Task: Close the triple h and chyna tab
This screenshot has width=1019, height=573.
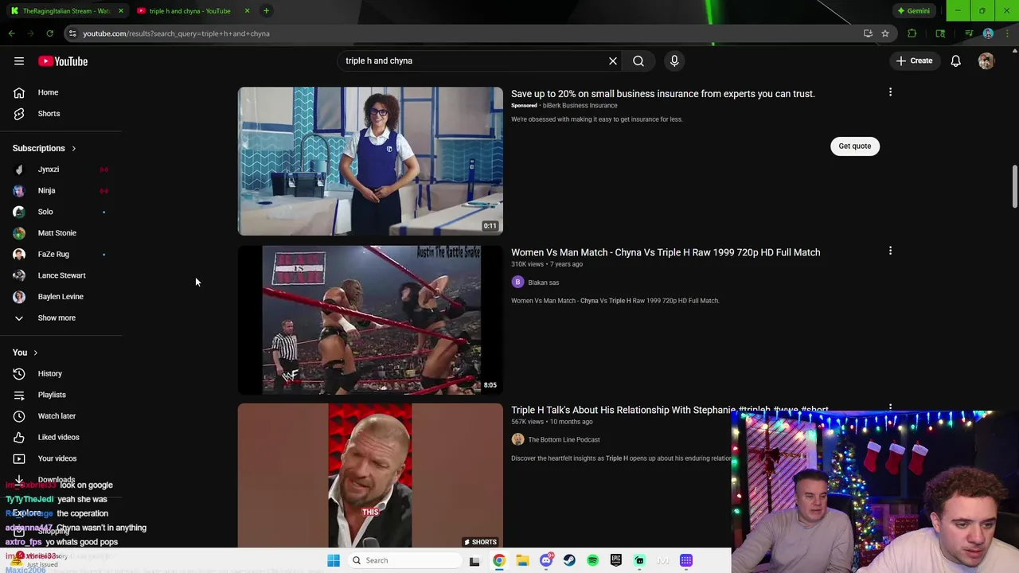Action: [x=247, y=11]
